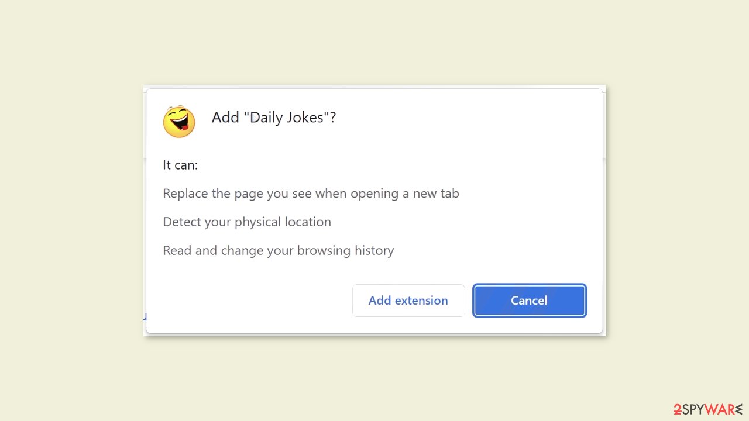Click the 'Daily Jokes' name in the title
Screen dimensions: 749x421
click(287, 118)
